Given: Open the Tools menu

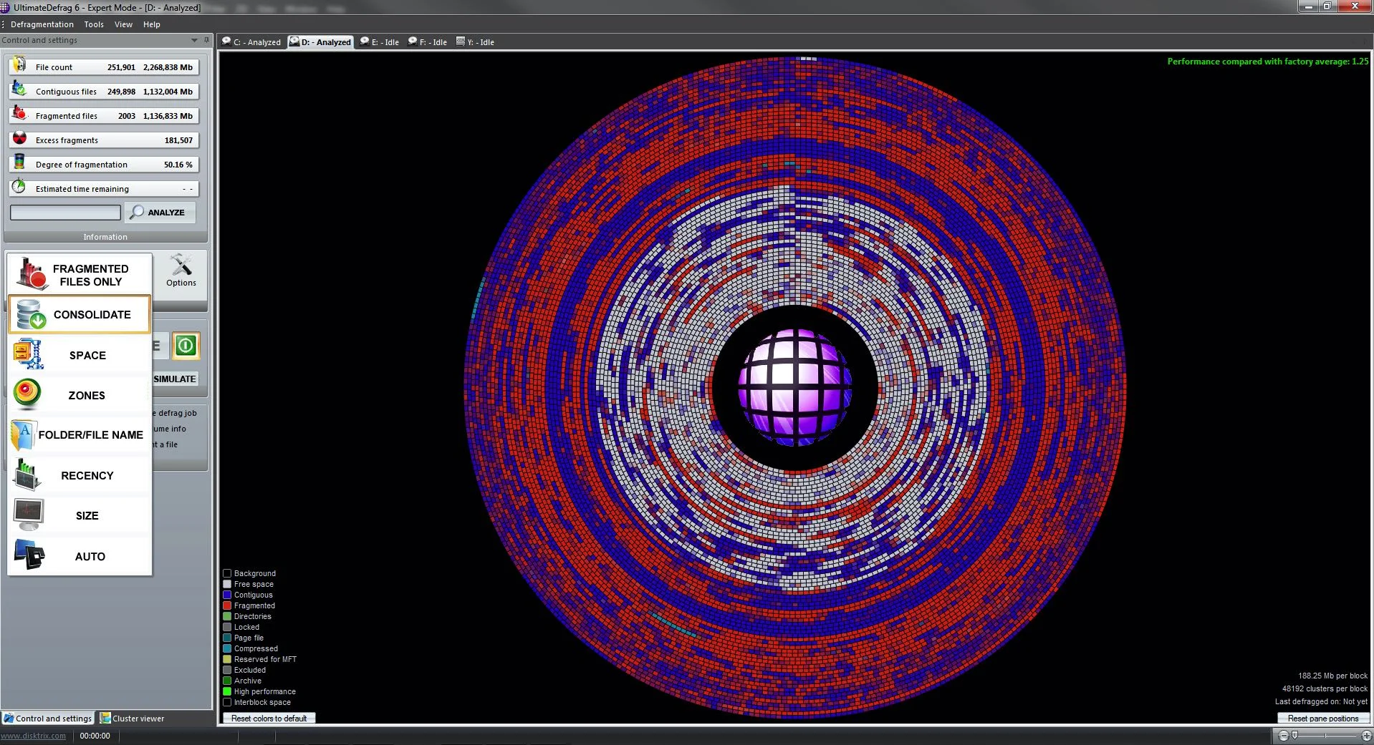Looking at the screenshot, I should pos(94,24).
